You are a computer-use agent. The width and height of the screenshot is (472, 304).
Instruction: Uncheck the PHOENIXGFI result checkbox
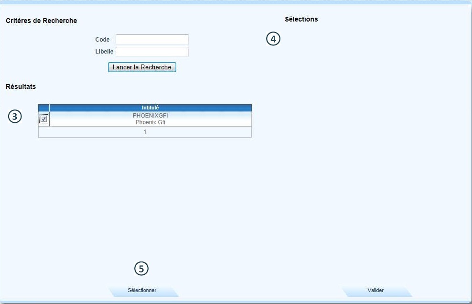point(44,119)
